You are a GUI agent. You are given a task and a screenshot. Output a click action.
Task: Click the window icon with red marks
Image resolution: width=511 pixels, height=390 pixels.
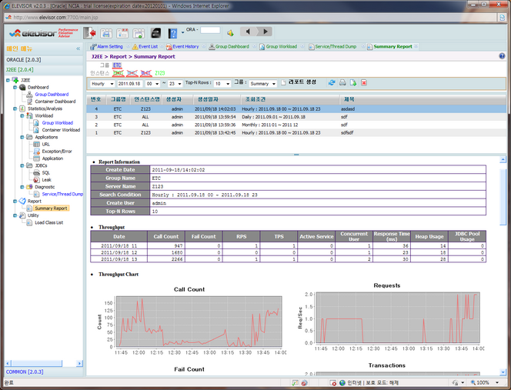coord(122,33)
